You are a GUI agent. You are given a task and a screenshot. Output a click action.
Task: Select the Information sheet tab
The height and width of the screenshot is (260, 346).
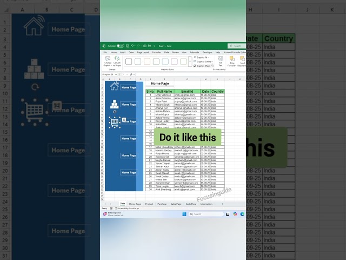pos(207,204)
